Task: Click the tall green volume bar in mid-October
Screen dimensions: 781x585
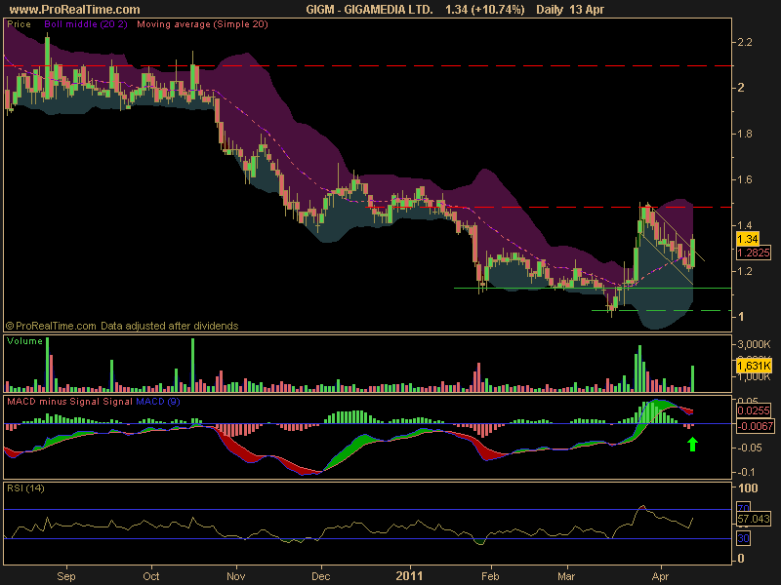Action: click(192, 365)
